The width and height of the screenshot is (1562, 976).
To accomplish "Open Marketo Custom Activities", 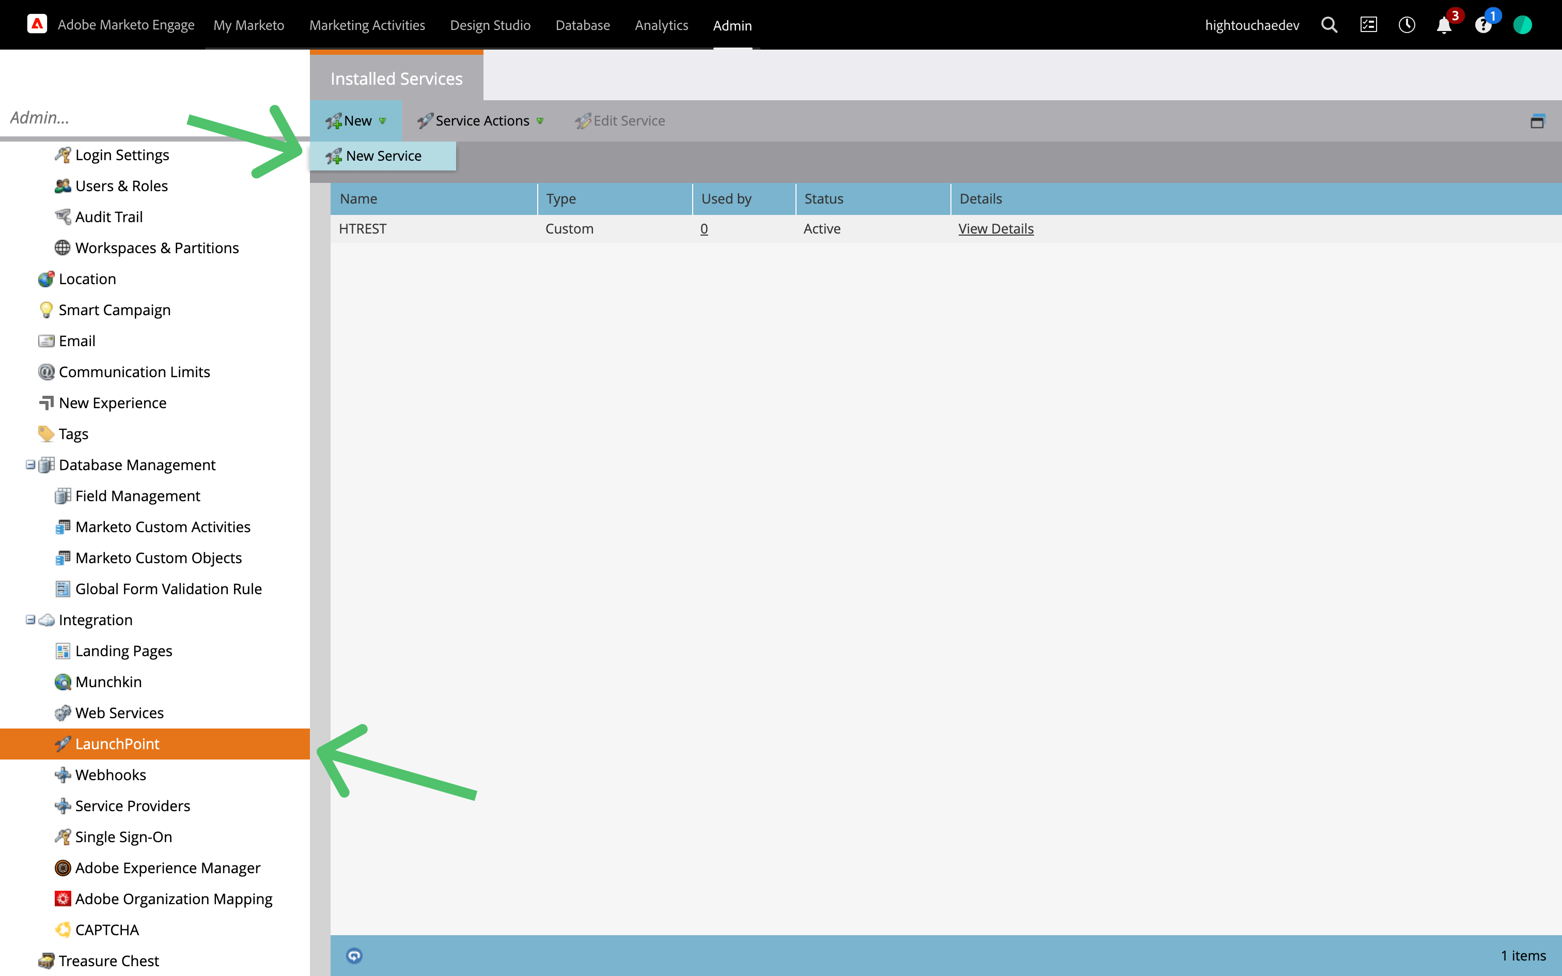I will coord(163,526).
